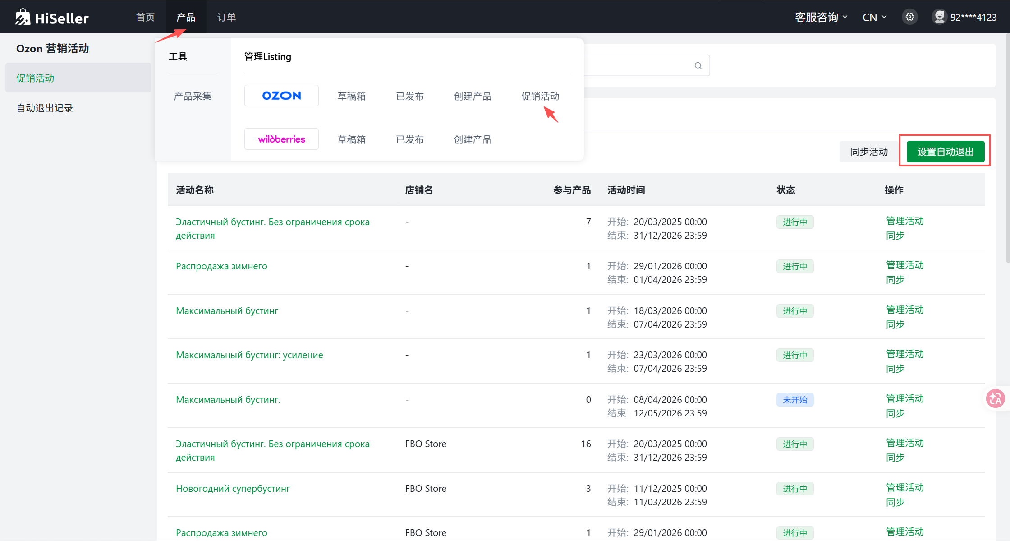Select 自动退出记录 in sidebar
Image resolution: width=1010 pixels, height=541 pixels.
pyautogui.click(x=45, y=108)
